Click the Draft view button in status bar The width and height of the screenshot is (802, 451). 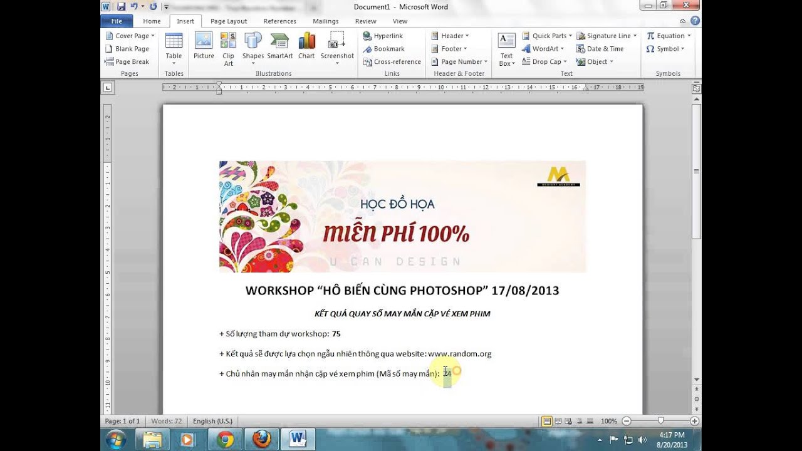(x=590, y=422)
